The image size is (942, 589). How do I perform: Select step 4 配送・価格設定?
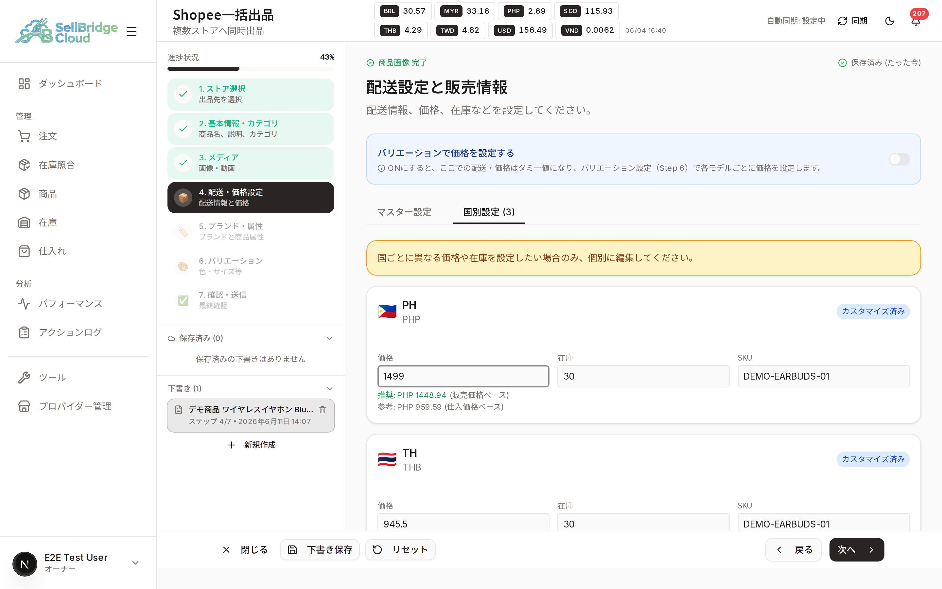pos(251,198)
